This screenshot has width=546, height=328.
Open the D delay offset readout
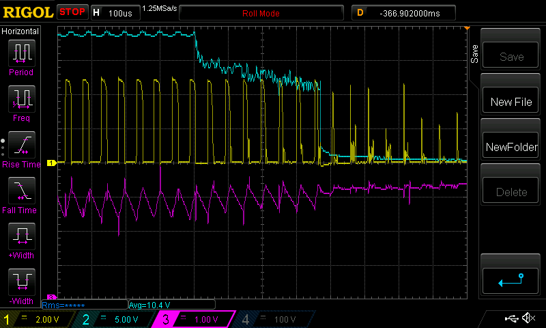[x=407, y=13]
